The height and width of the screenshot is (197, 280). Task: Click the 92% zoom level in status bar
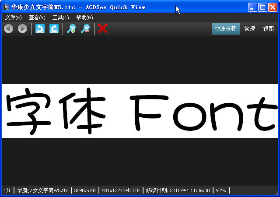pyautogui.click(x=221, y=190)
